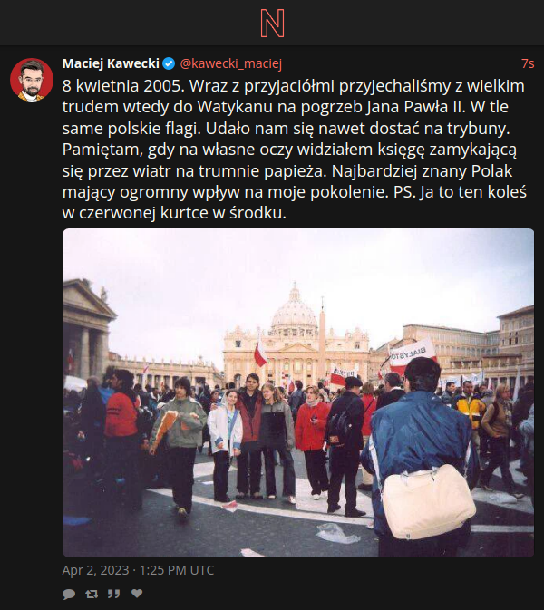Click the tweet text about 8 kwietnia 2005
Screen dimensions: 544x610
click(x=294, y=150)
